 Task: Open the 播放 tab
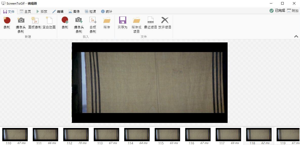tap(42, 11)
